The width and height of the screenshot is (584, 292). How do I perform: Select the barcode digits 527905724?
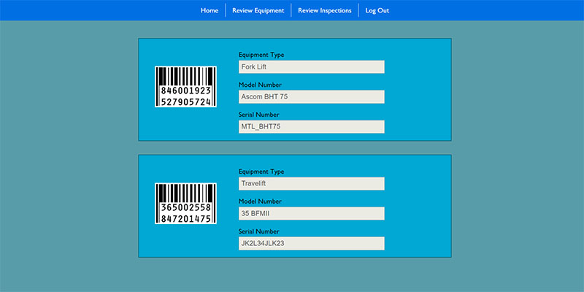(x=185, y=102)
